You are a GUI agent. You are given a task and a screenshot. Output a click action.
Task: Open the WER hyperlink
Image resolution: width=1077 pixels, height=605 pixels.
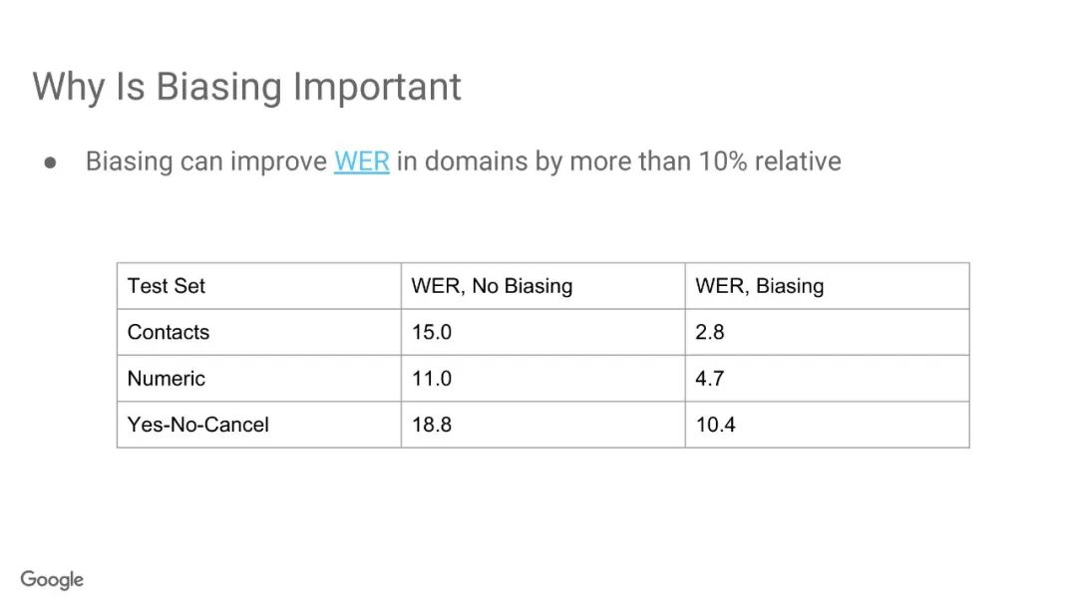[x=361, y=161]
